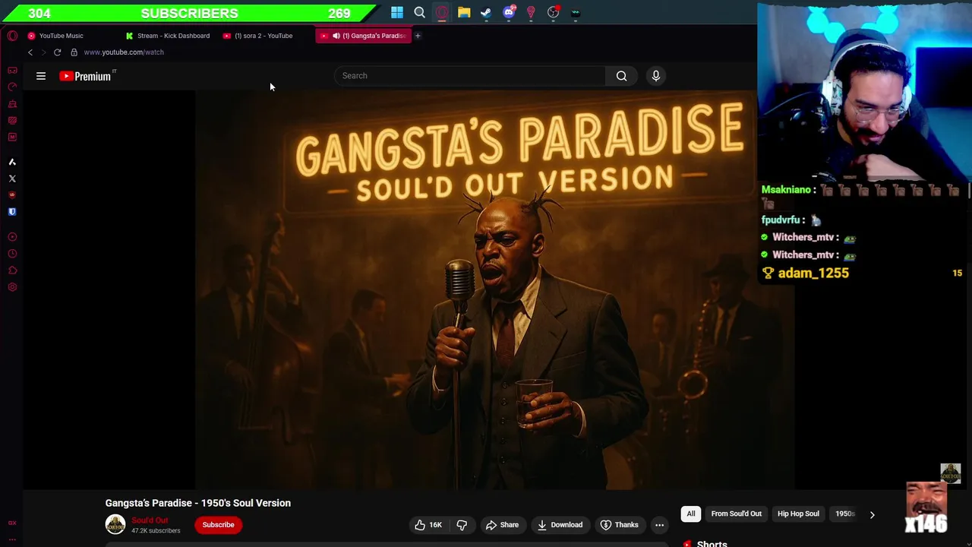Open Soul'd Out channel name link
The image size is (972, 547).
(150, 520)
